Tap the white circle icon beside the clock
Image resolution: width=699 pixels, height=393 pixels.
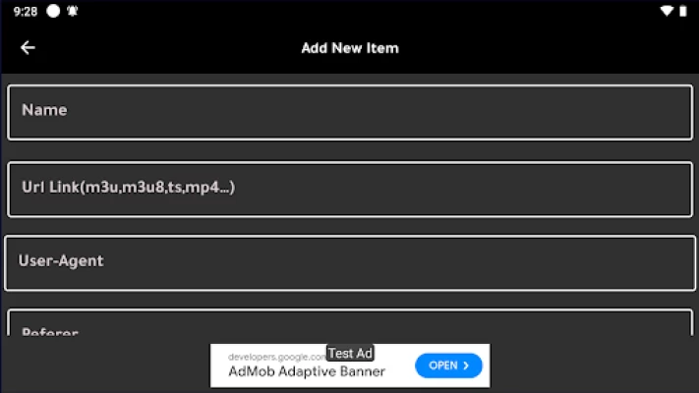coord(53,11)
